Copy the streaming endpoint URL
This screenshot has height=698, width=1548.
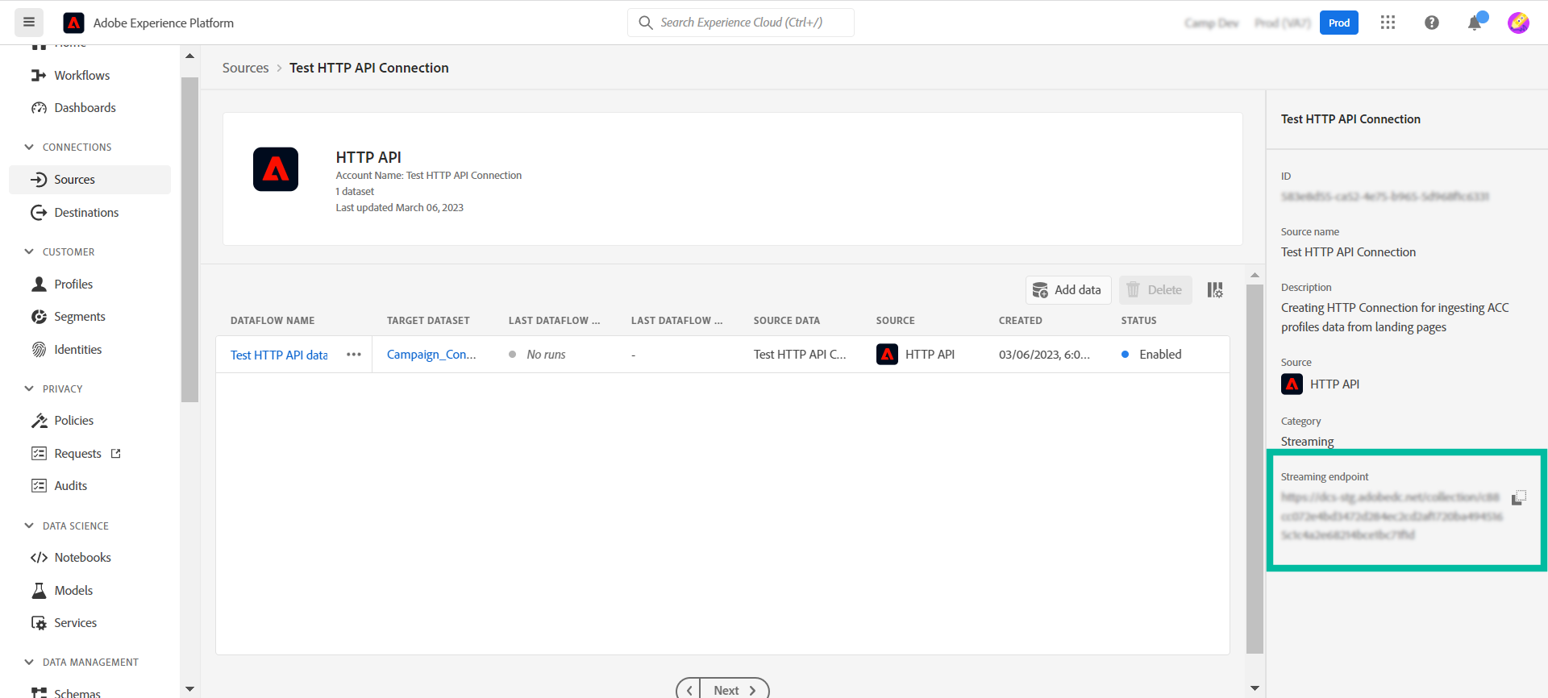coord(1519,497)
